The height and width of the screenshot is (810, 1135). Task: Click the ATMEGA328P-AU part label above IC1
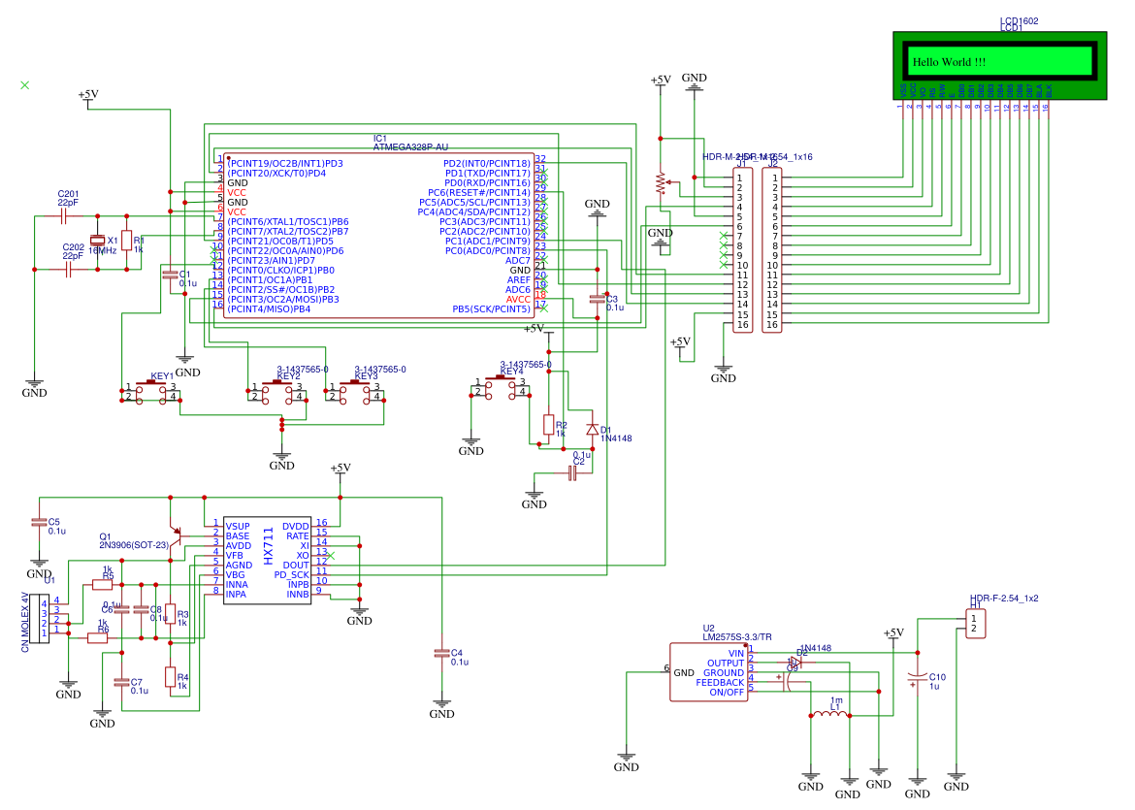click(x=410, y=146)
